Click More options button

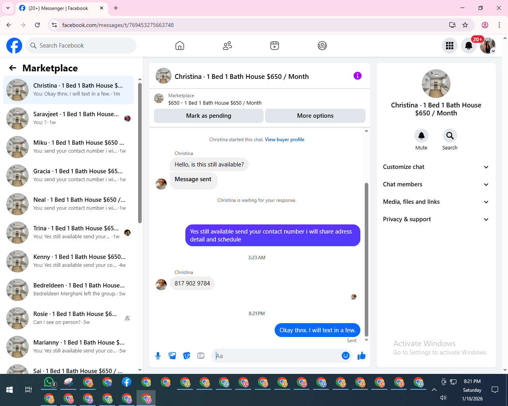315,116
